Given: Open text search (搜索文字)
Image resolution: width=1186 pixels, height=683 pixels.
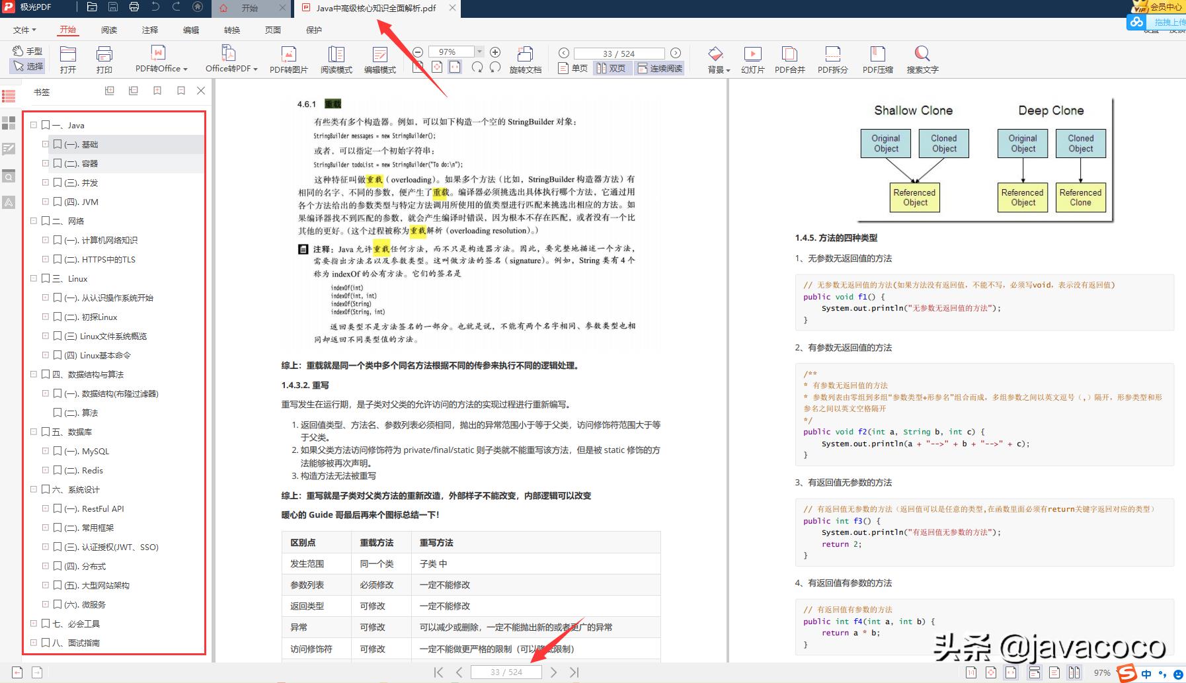Looking at the screenshot, I should [x=922, y=59].
